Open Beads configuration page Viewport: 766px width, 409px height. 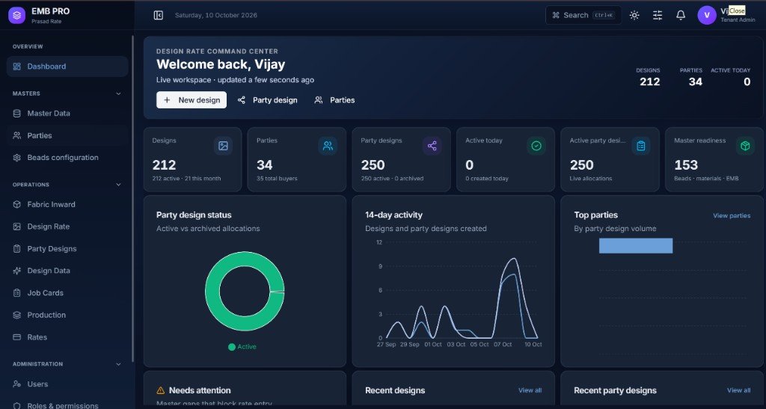pos(67,158)
